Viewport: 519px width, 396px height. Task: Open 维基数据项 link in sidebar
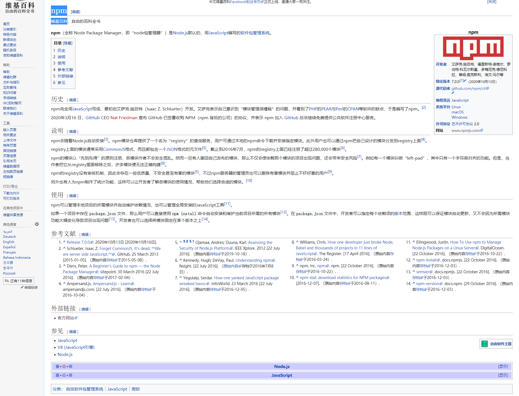pyautogui.click(x=11, y=166)
